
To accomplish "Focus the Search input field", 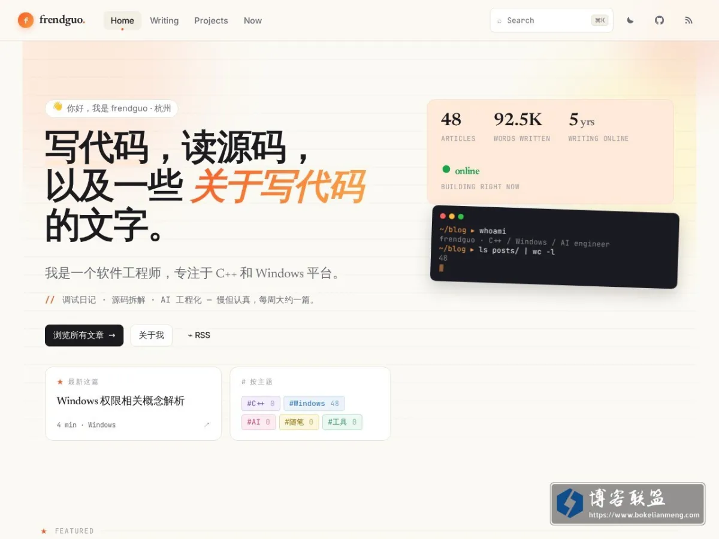I will 551,20.
